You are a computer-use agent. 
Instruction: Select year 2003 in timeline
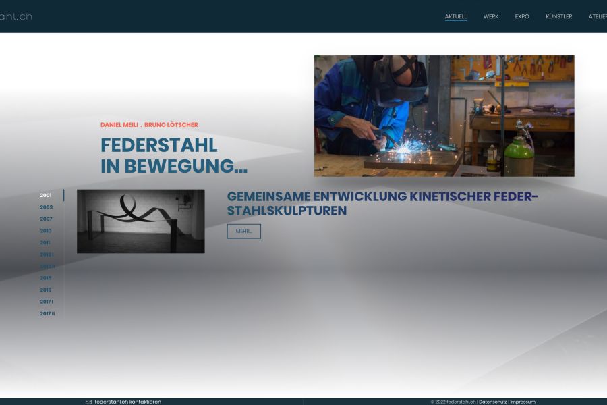[46, 207]
